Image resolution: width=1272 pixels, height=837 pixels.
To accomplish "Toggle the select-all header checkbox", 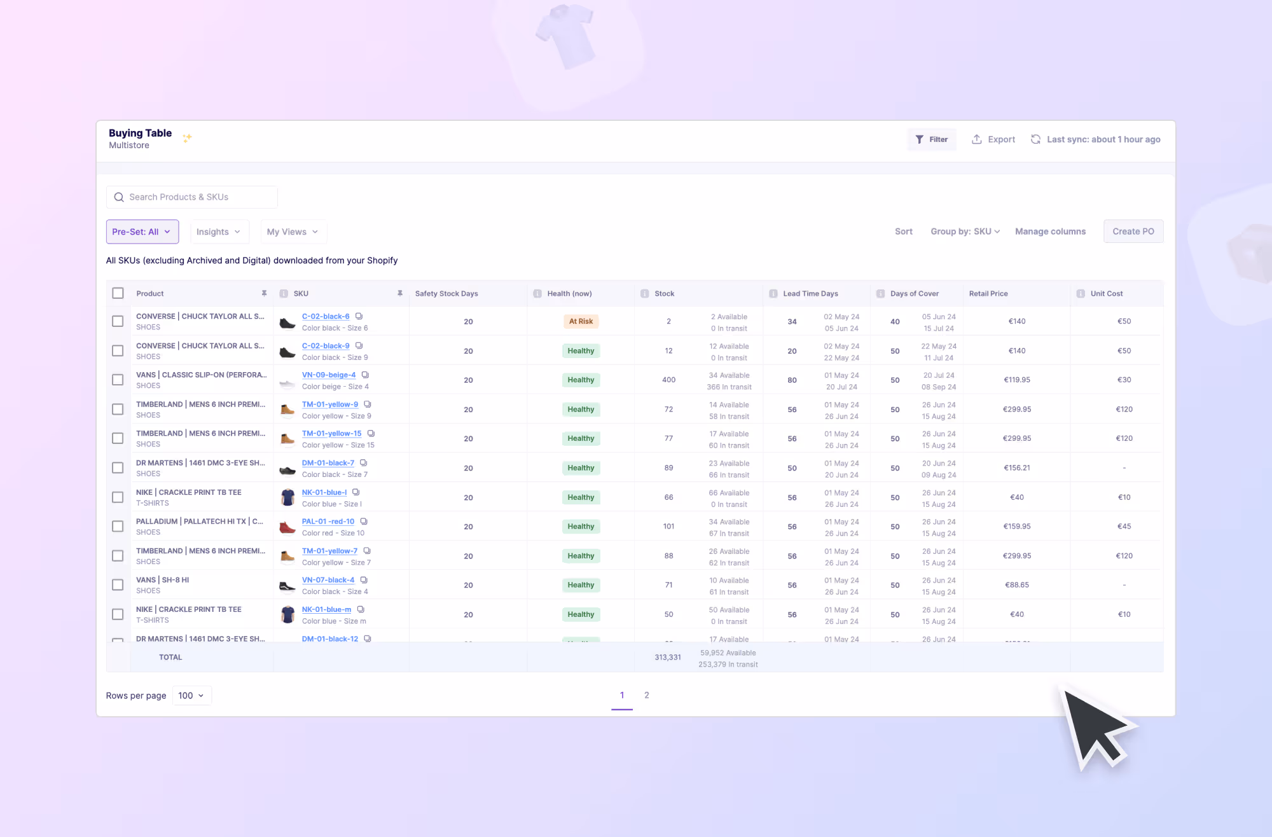I will [x=118, y=293].
